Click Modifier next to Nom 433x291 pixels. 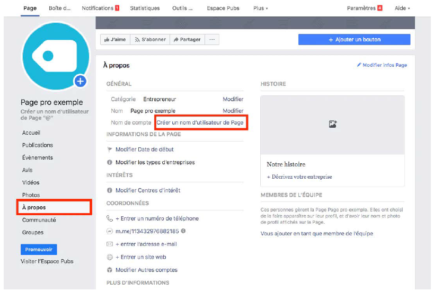click(233, 111)
